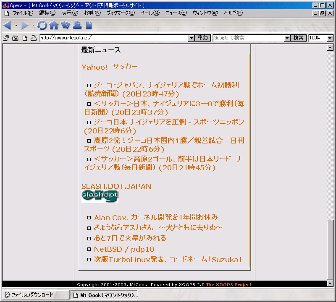This screenshot has width=336, height=302.
Task: Click the address field showing http://www.mtcook.net/
Action: 114,38
